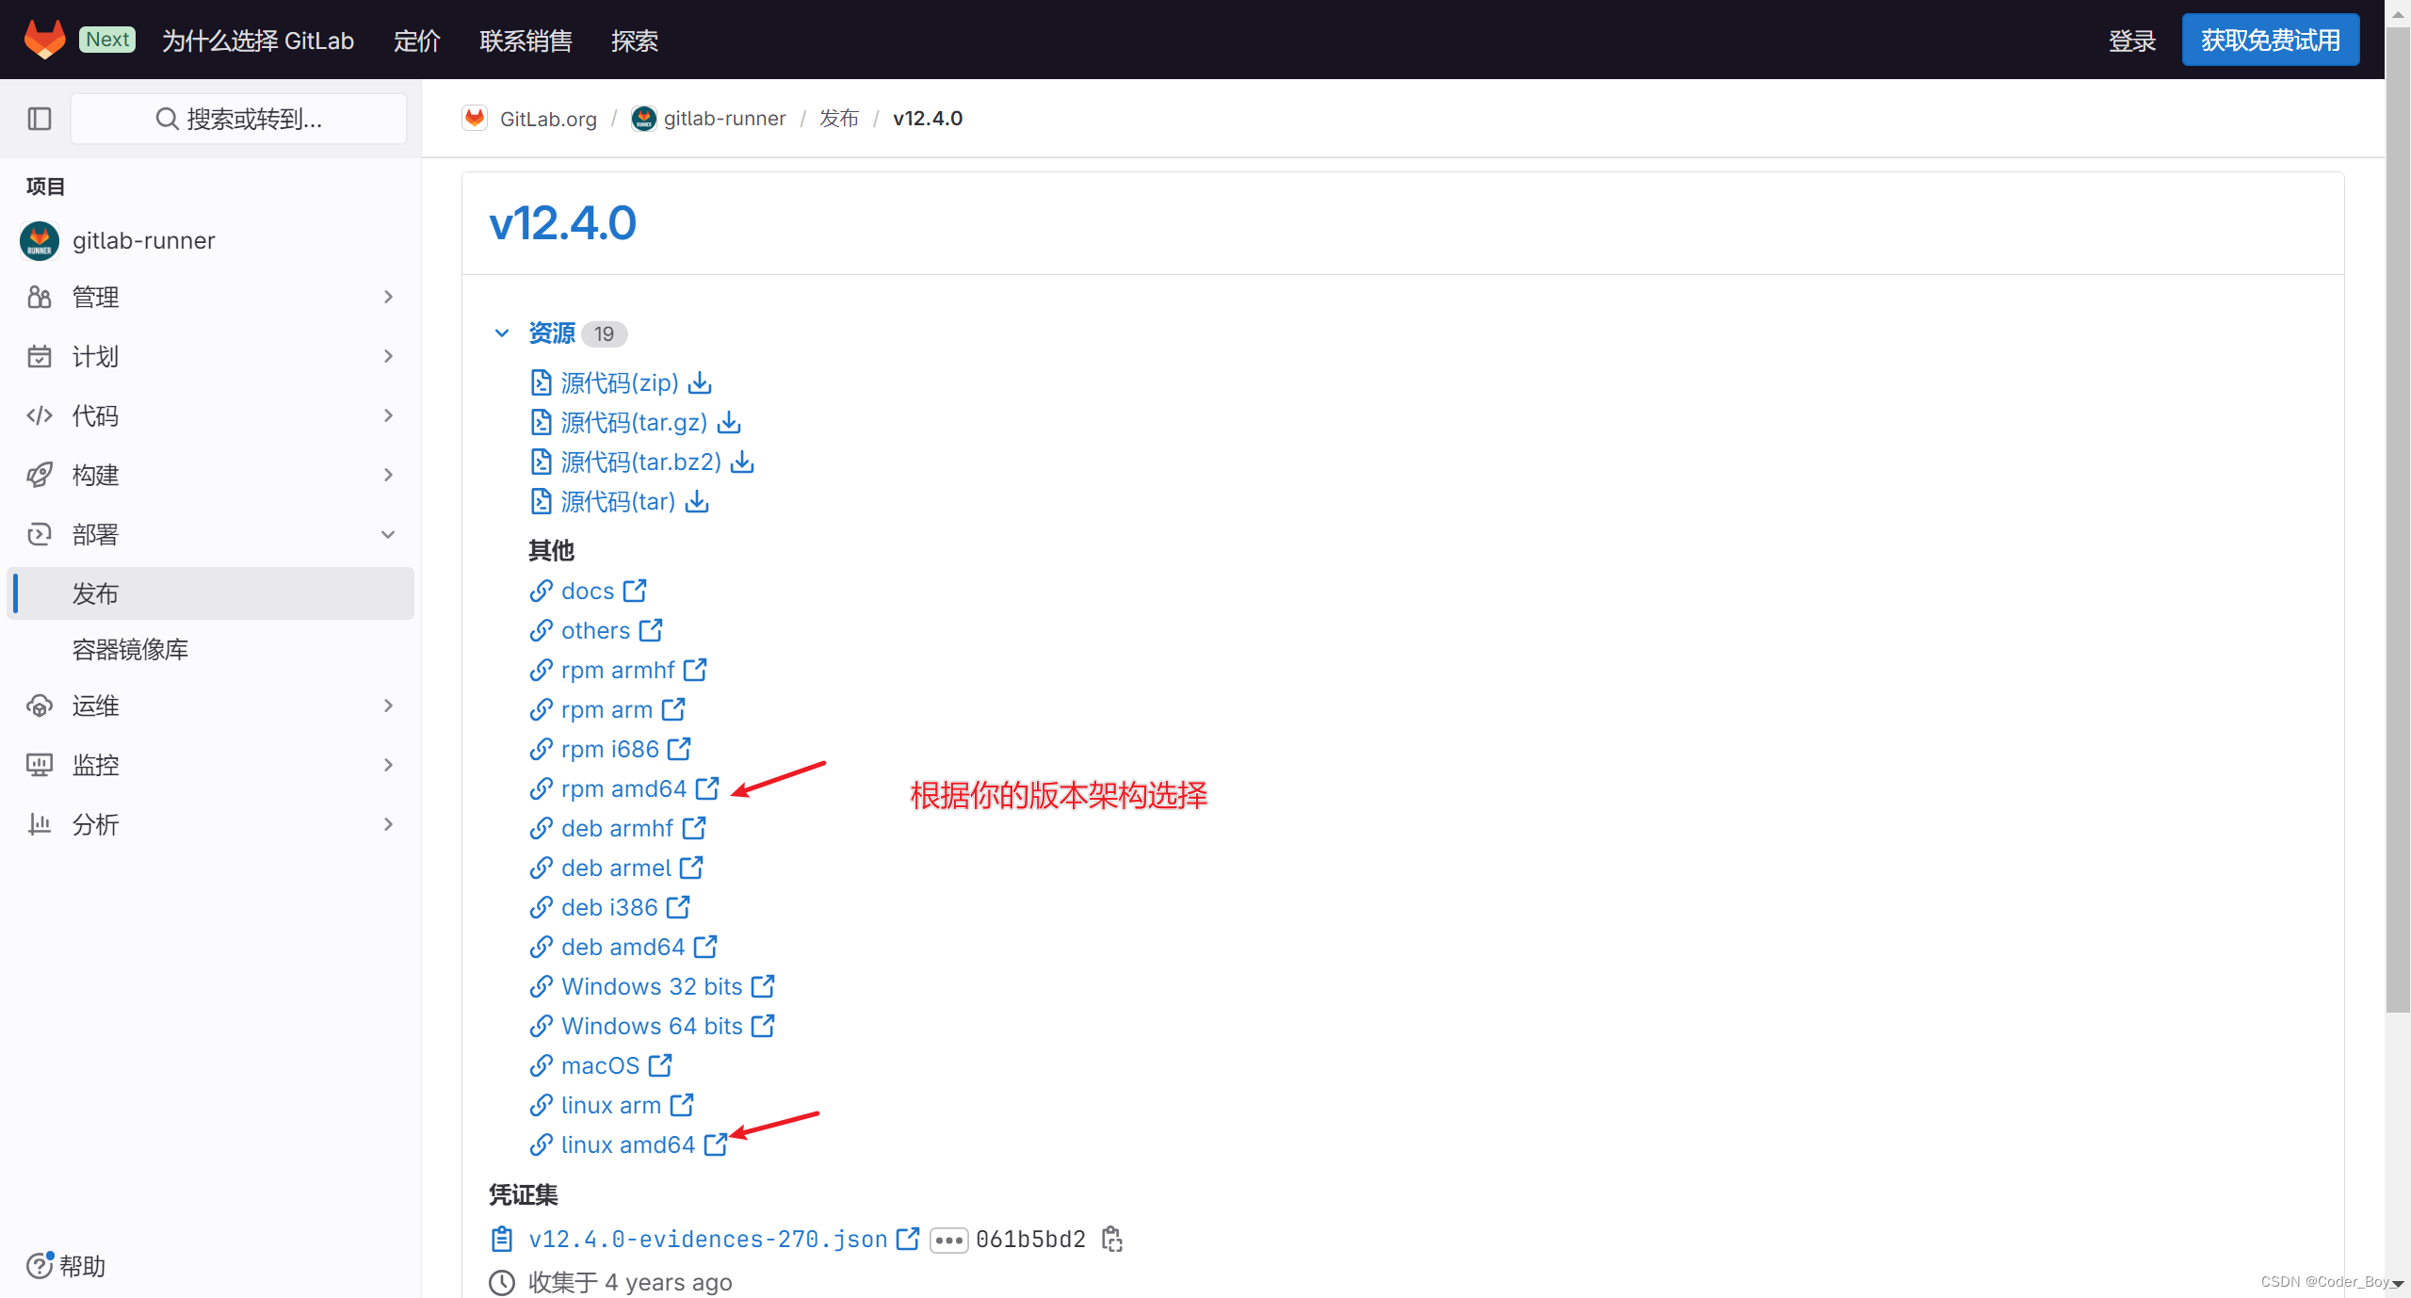Image resolution: width=2411 pixels, height=1298 pixels.
Task: Click the gitlab-runner breadcrumb avatar icon
Action: [x=644, y=119]
